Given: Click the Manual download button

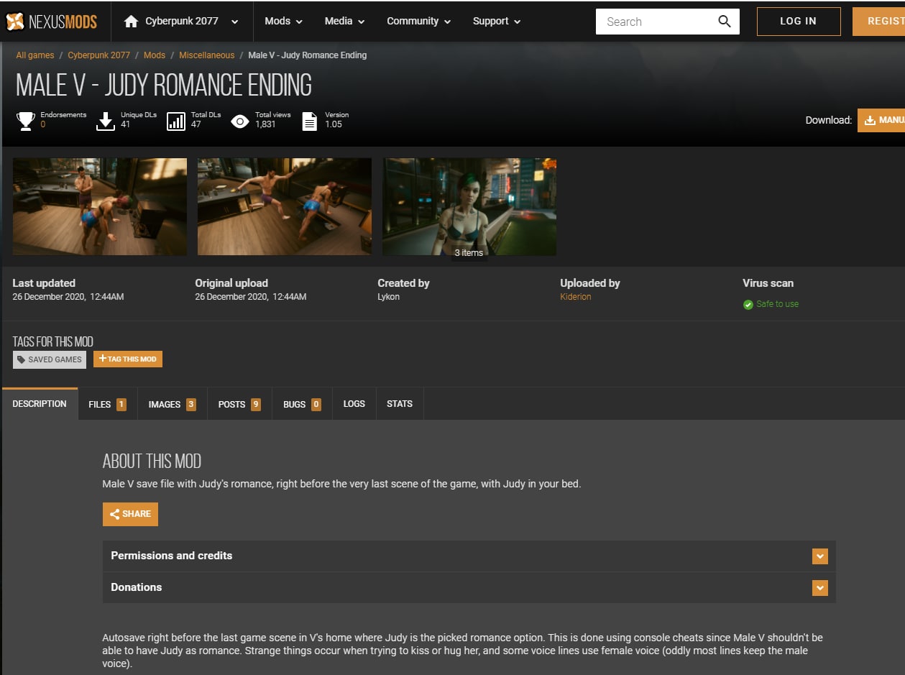Looking at the screenshot, I should click(881, 120).
